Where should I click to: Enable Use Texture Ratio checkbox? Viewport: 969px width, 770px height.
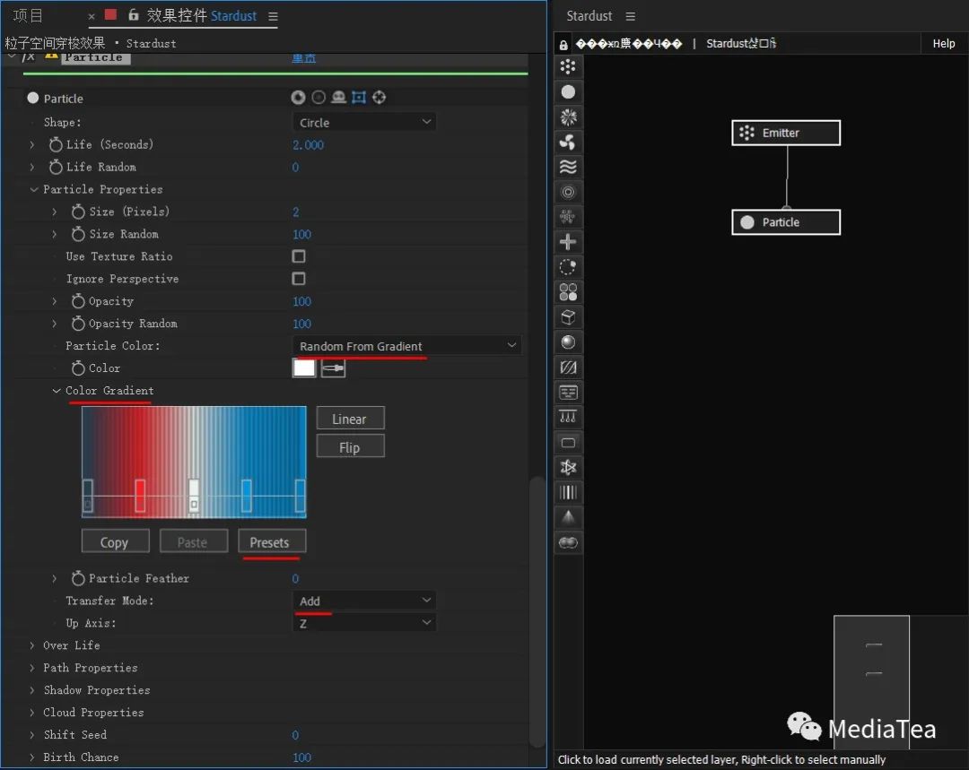(299, 256)
